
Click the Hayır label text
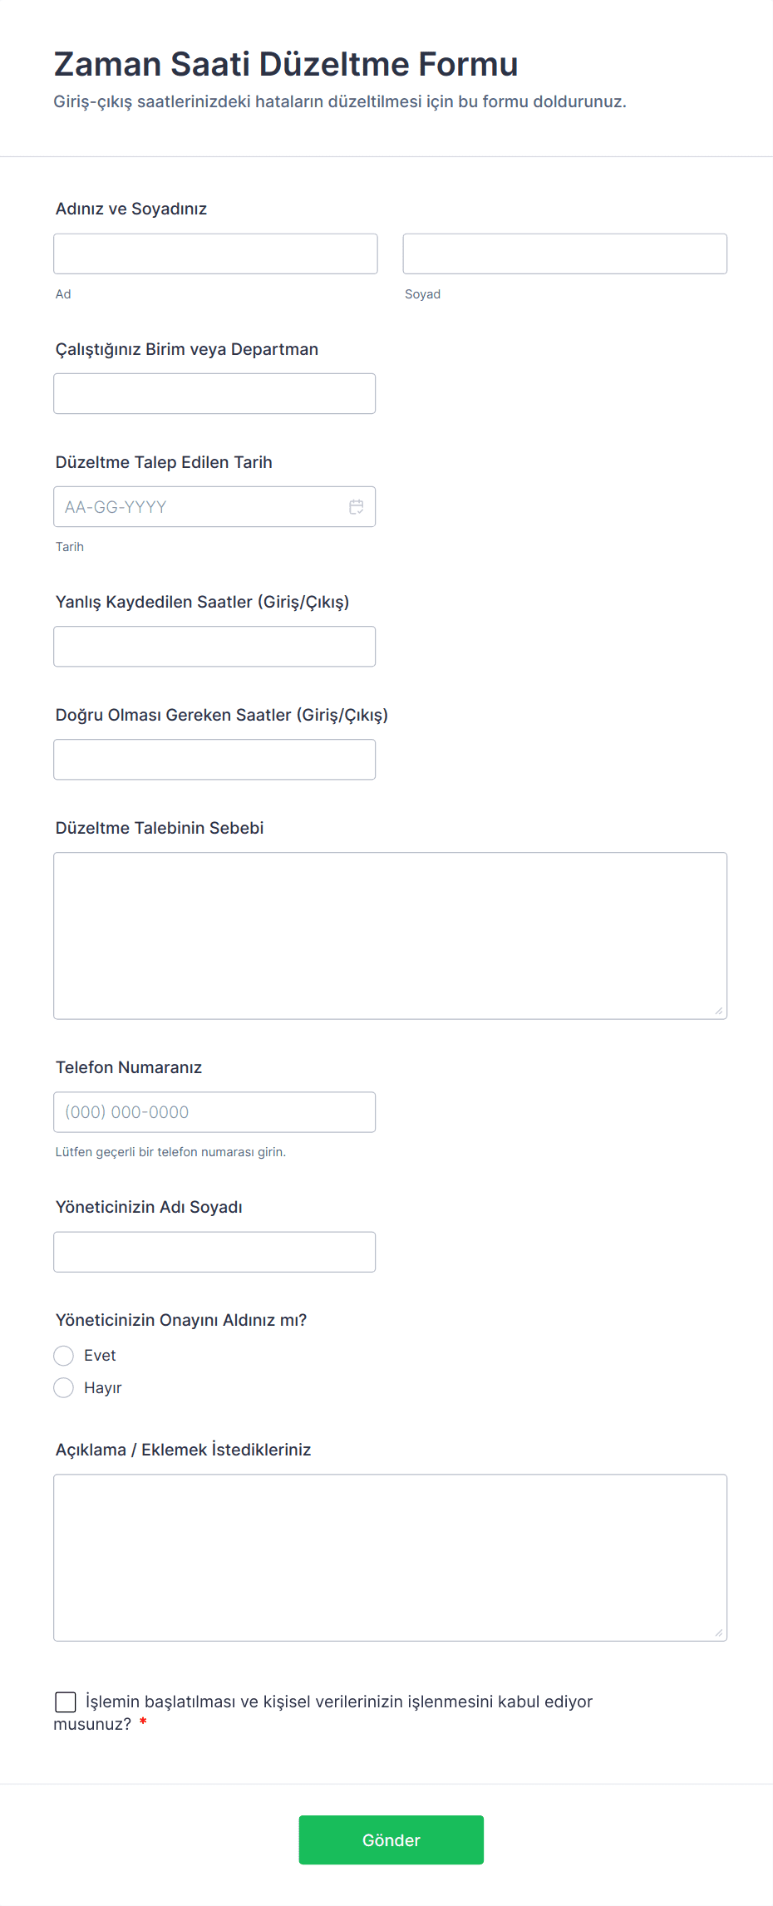(103, 1387)
